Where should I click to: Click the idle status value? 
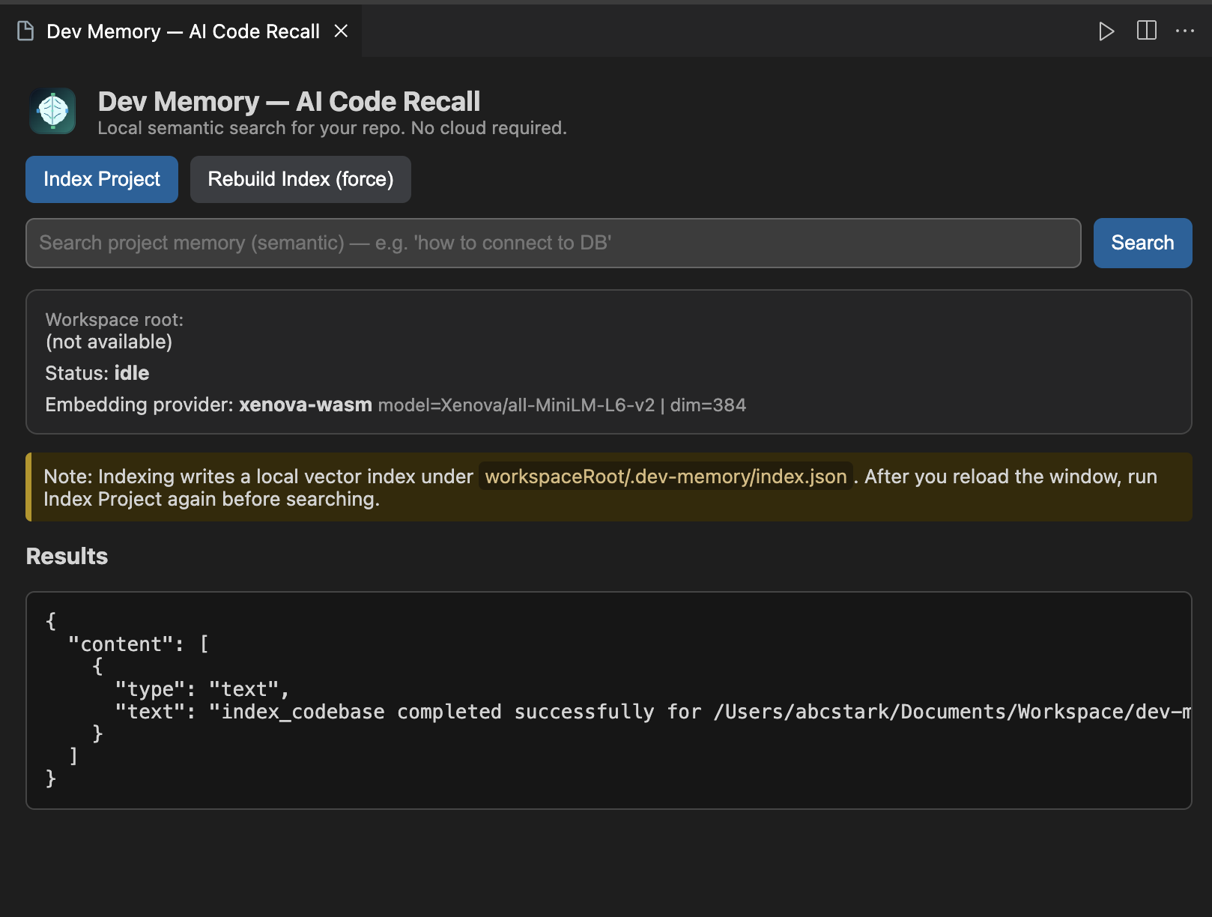coord(132,373)
